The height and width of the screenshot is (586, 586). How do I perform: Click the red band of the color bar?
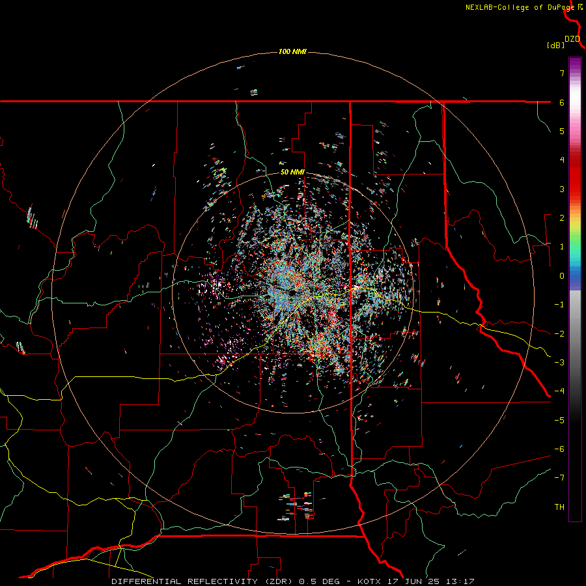pyautogui.click(x=575, y=180)
